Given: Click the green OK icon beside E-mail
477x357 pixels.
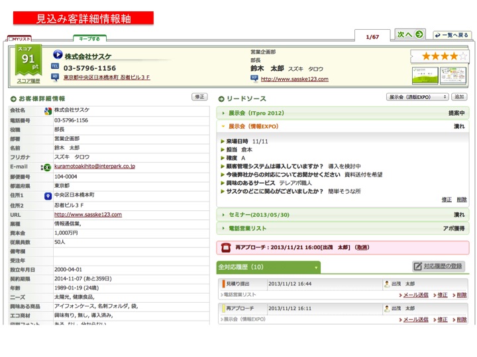Looking at the screenshot, I should click(x=47, y=167).
